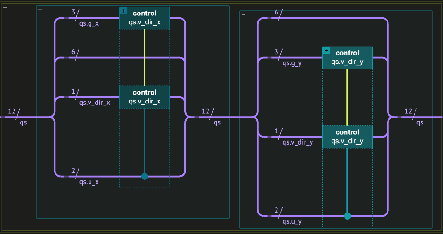Select the lower control qs.v_dir_x block
Screen dimensions: 443x234
(145, 97)
